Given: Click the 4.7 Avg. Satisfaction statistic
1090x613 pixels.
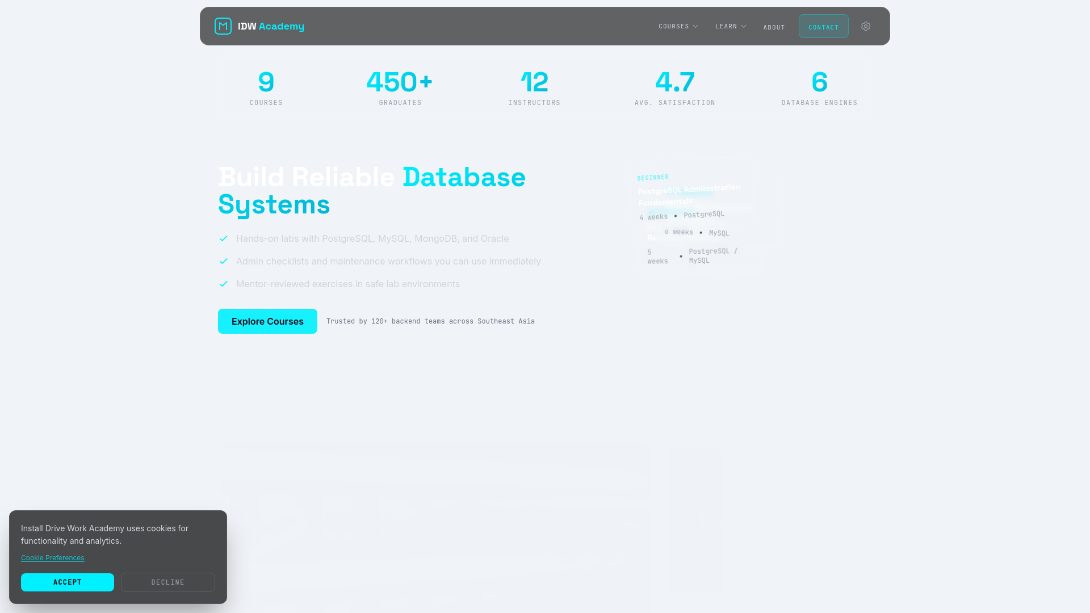Looking at the screenshot, I should 675,88.
